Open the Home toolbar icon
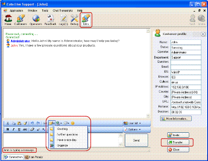The height and width of the screenshot is (161, 208). pos(8,20)
